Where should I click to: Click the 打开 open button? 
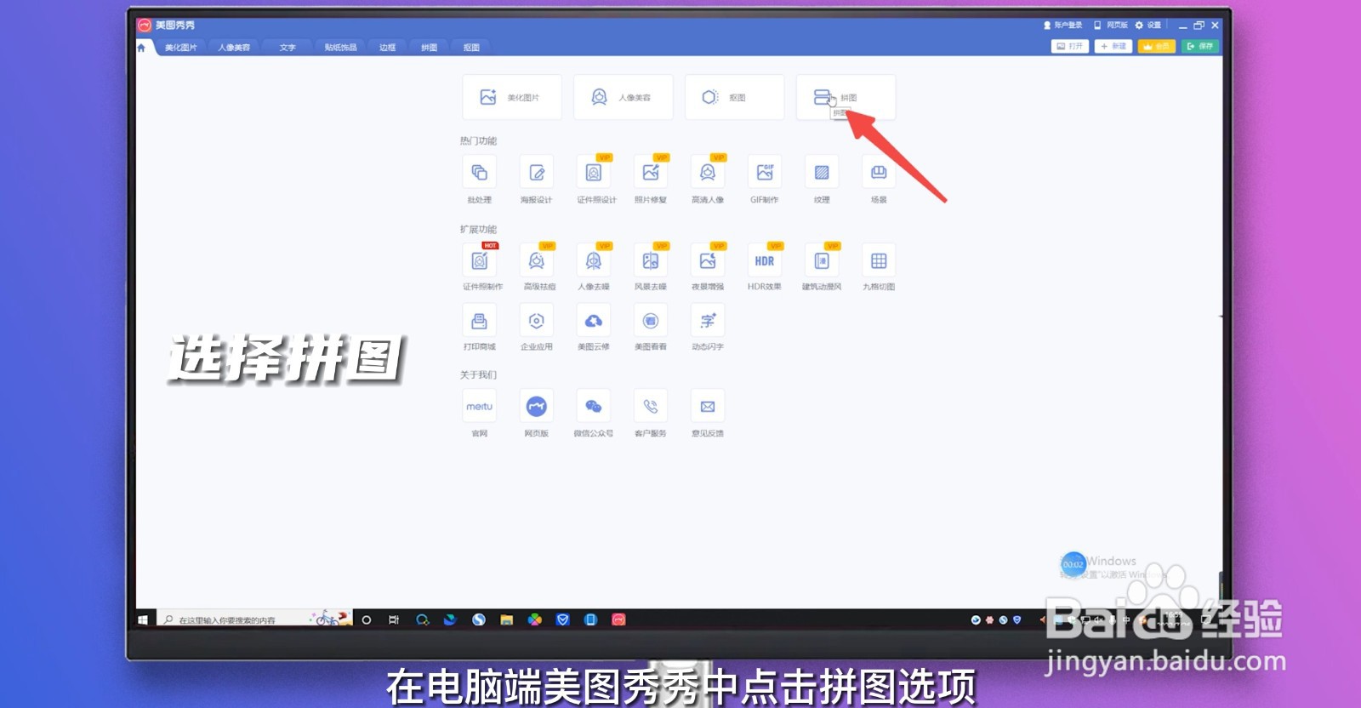click(1070, 46)
